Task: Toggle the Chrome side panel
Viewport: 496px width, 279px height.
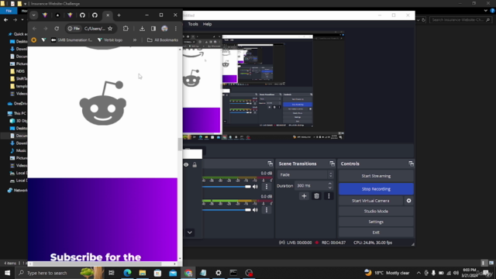Action: click(x=153, y=29)
